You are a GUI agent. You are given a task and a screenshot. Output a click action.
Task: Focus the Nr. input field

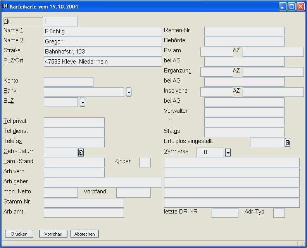[x=61, y=21]
